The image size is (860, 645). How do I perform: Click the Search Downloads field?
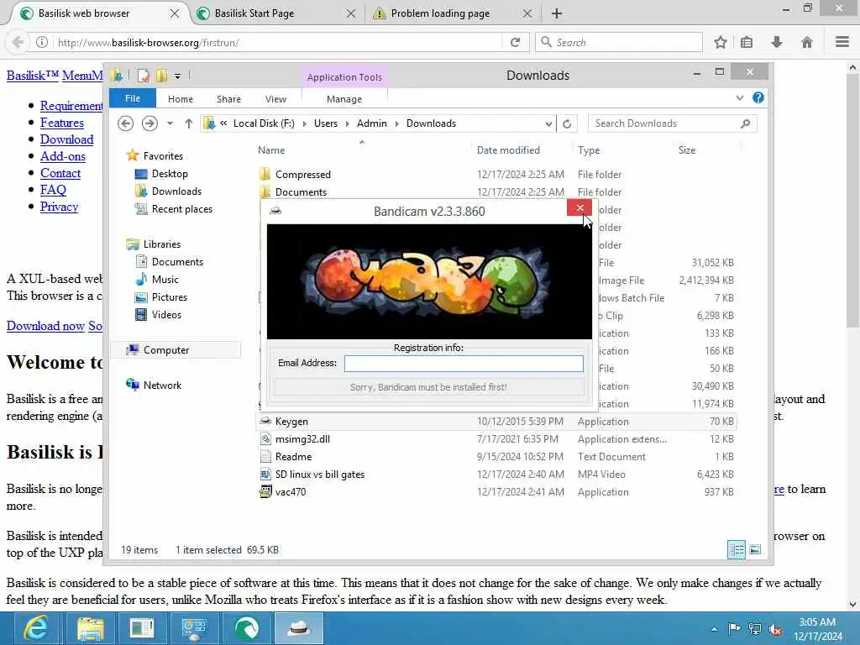(x=665, y=123)
